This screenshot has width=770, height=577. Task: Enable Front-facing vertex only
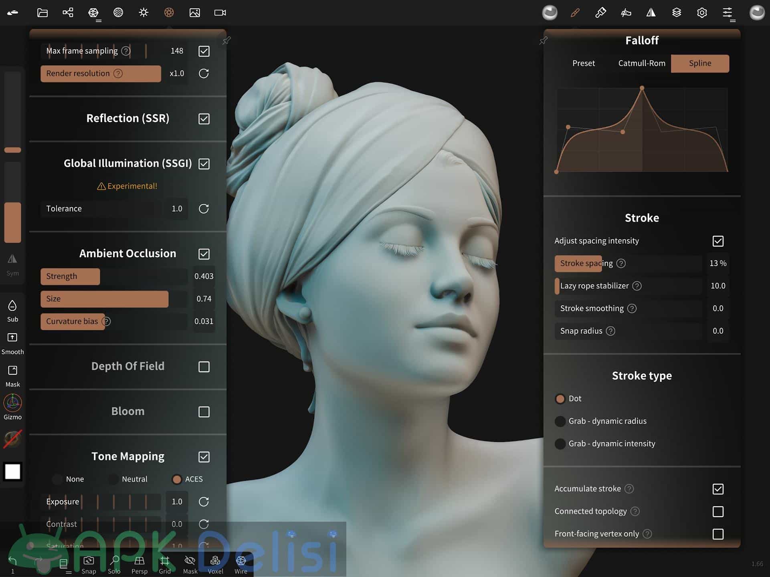coord(718,534)
